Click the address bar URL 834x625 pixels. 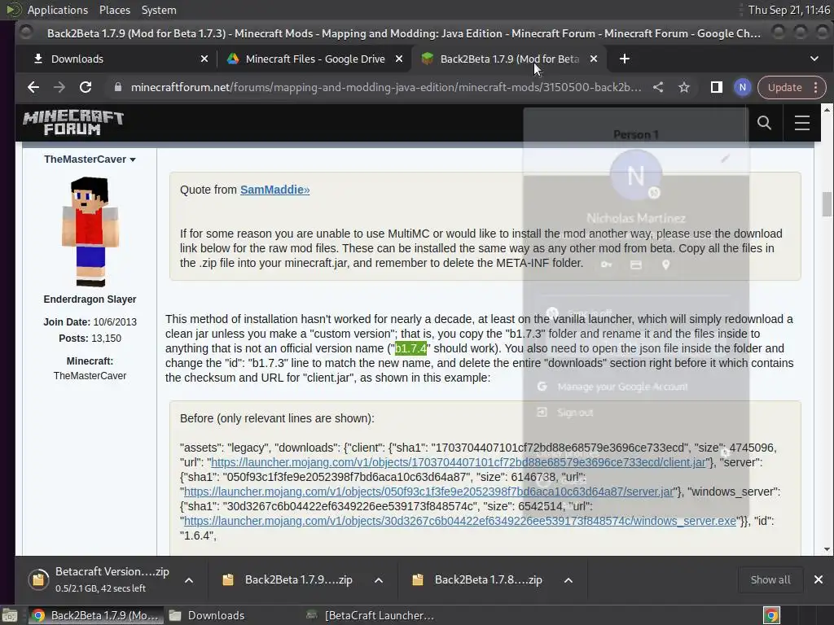385,87
